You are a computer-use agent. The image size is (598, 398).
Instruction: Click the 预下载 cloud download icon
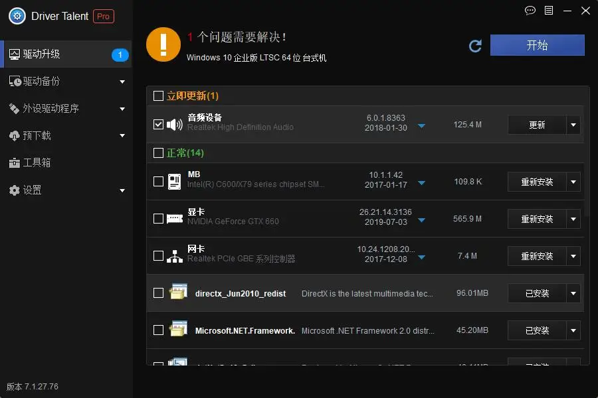point(14,135)
